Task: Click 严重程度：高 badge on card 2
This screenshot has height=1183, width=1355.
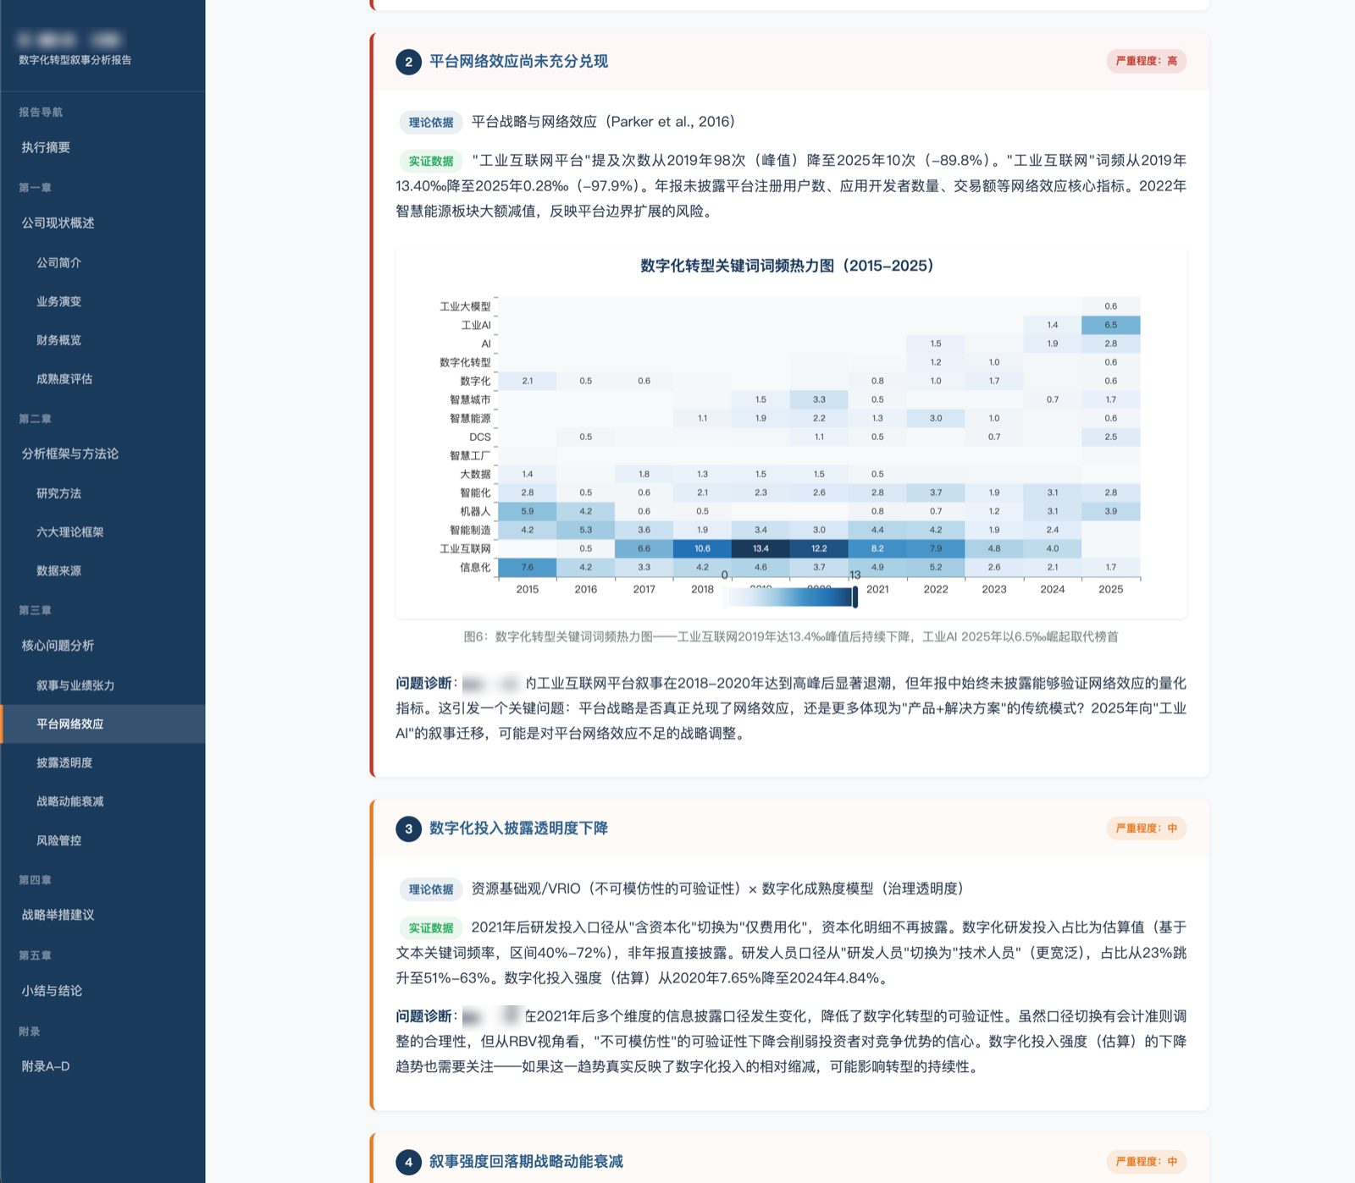Action: pyautogui.click(x=1146, y=61)
